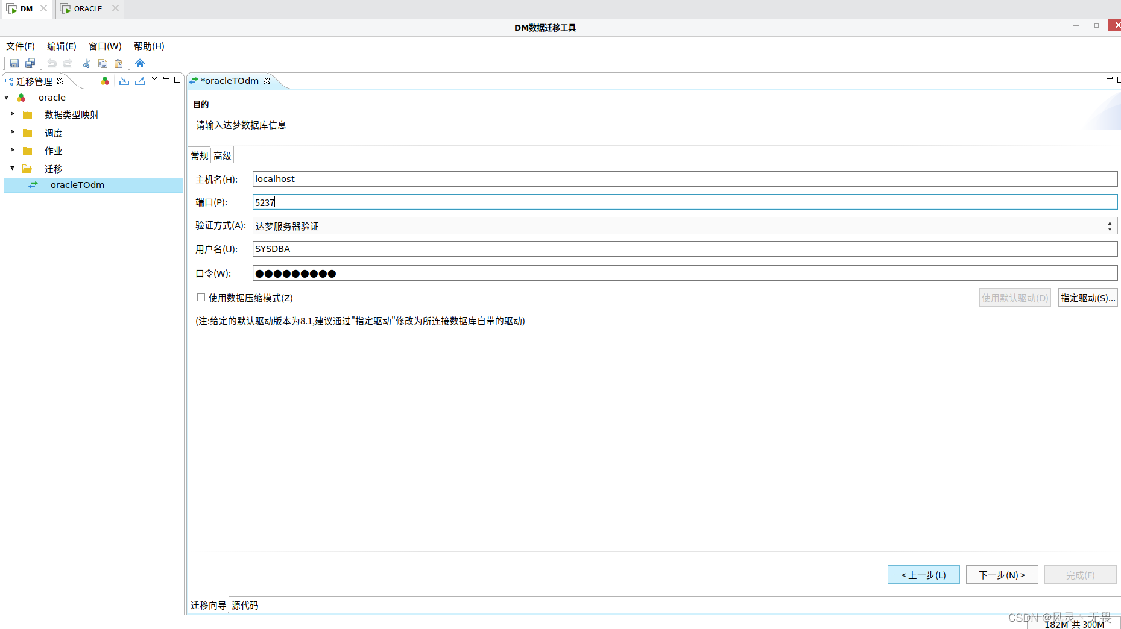Minimize the 迁移管理 panel
This screenshot has height=629, width=1121.
pyautogui.click(x=166, y=78)
